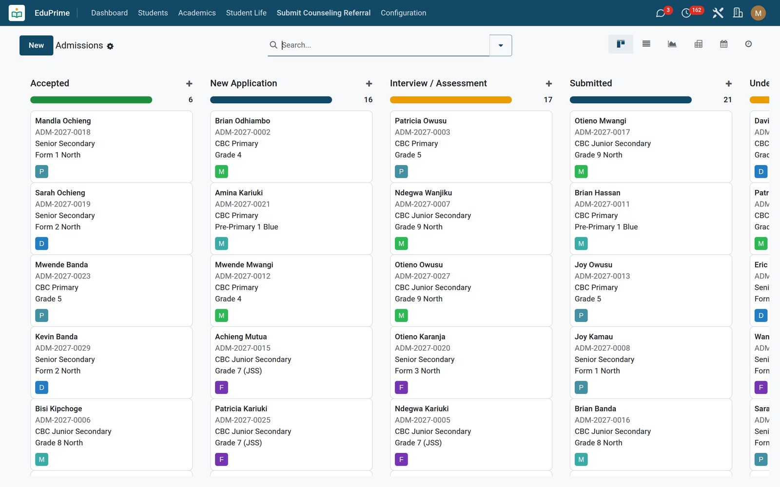
Task: Open the search filter dropdown arrow
Action: point(501,45)
